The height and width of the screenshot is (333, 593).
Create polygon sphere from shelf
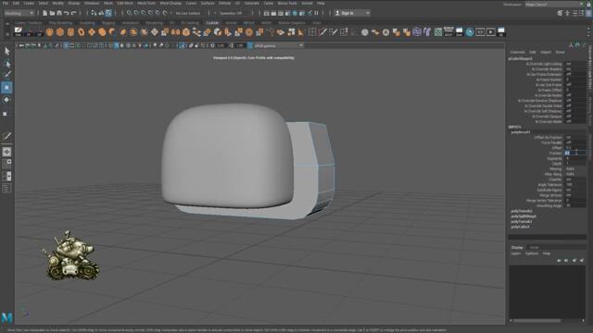pos(49,32)
